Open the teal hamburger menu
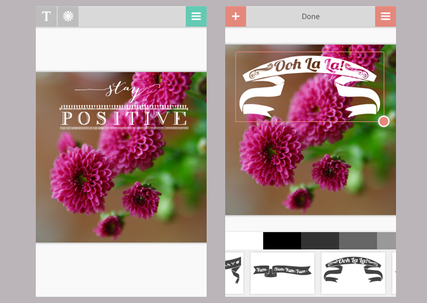Image resolution: width=427 pixels, height=303 pixels. pyautogui.click(x=196, y=17)
